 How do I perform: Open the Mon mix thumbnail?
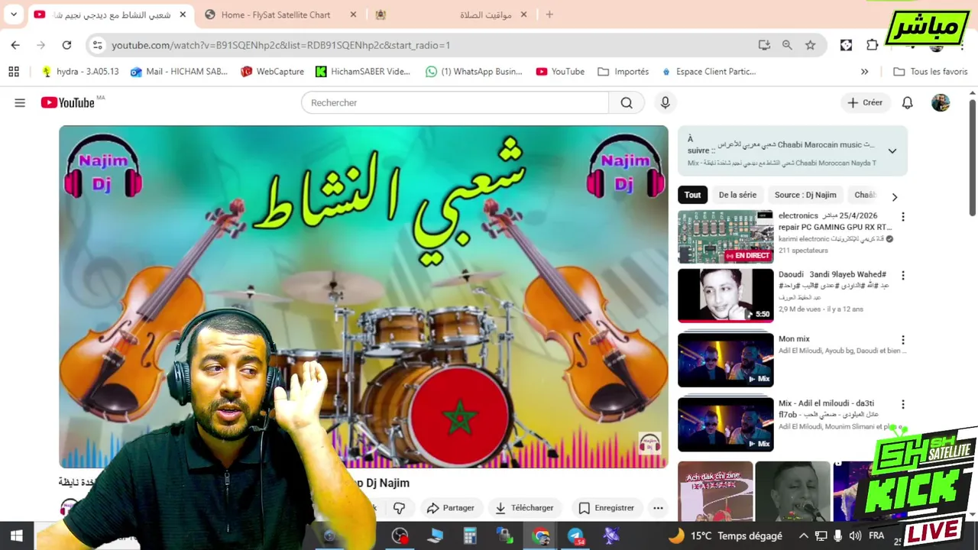pyautogui.click(x=725, y=360)
